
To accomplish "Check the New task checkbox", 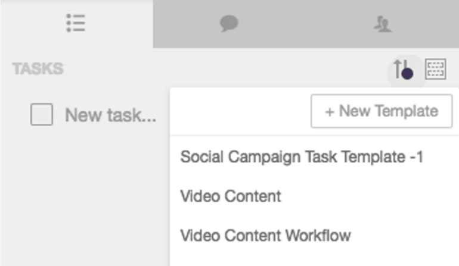I will pyautogui.click(x=42, y=115).
